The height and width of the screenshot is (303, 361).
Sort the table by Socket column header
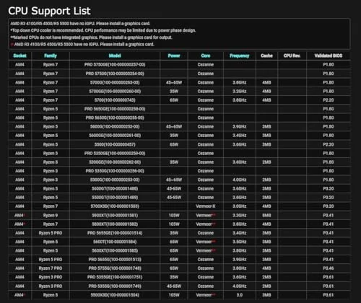click(19, 56)
